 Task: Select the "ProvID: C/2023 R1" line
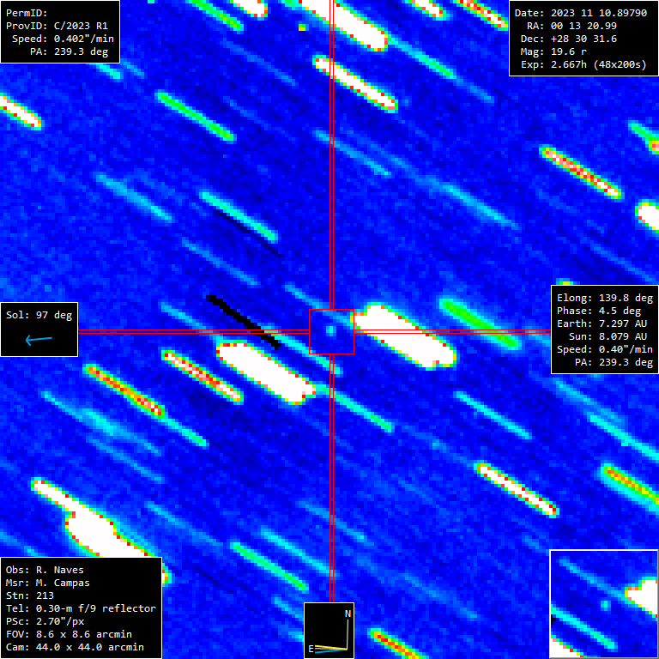[x=57, y=26]
